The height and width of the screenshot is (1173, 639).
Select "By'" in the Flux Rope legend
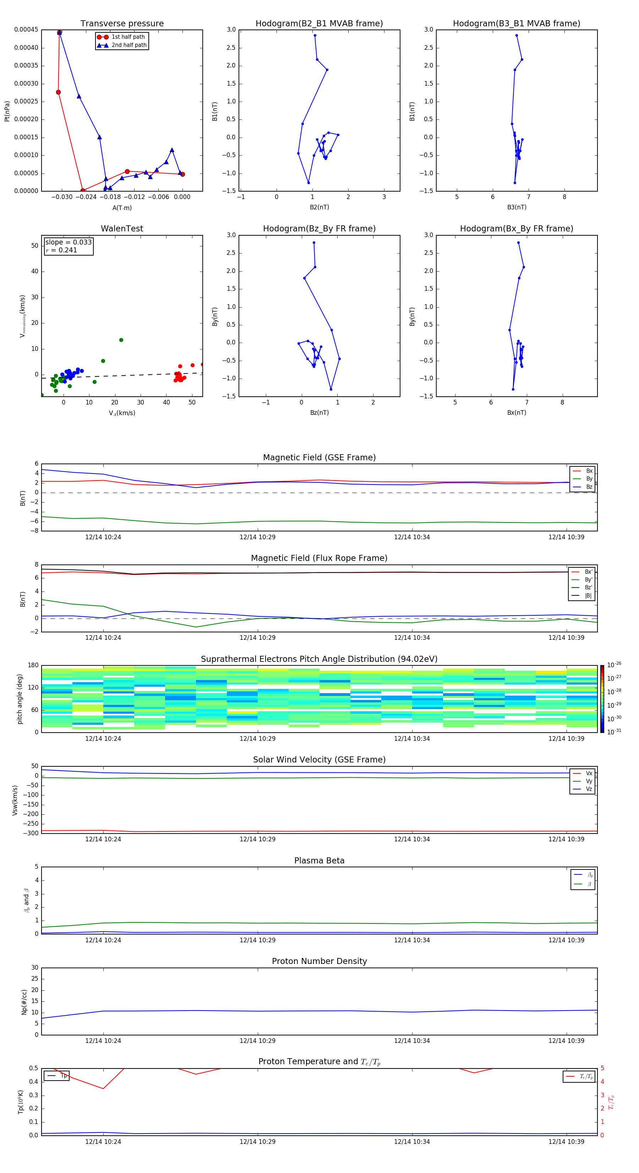(582, 580)
